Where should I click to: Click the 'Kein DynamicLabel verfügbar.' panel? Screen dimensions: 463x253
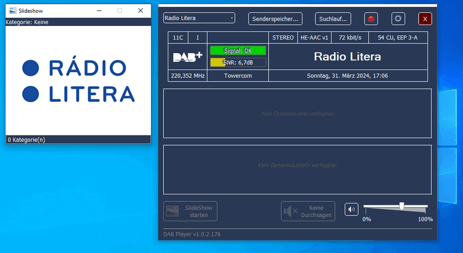pyautogui.click(x=297, y=113)
